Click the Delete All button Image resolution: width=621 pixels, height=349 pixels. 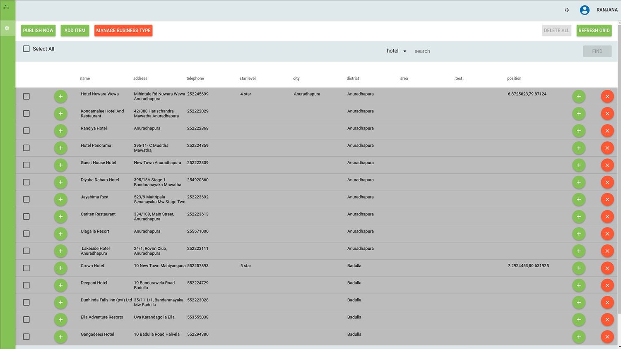point(556,31)
